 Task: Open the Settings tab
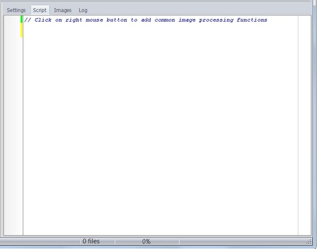[16, 10]
